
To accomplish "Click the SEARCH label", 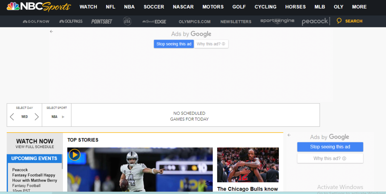I will click(x=354, y=21).
